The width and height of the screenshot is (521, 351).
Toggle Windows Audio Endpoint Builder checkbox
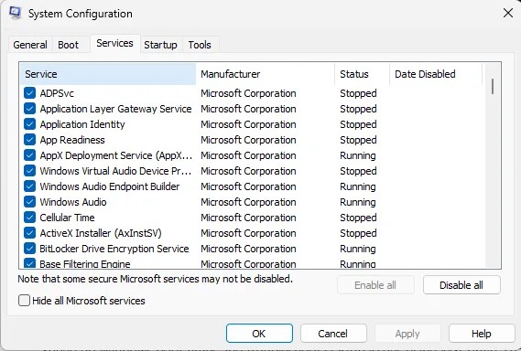30,186
